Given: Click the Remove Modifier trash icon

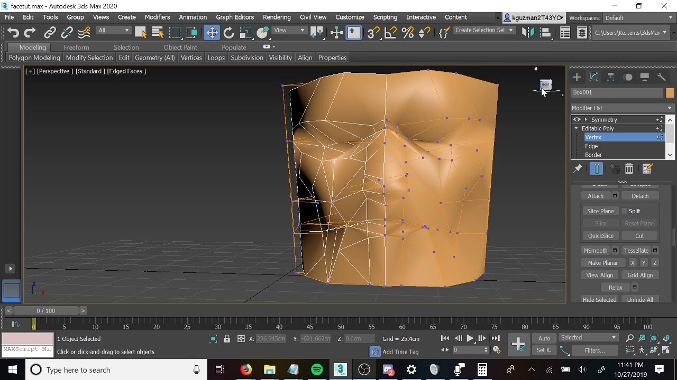Looking at the screenshot, I should (629, 169).
